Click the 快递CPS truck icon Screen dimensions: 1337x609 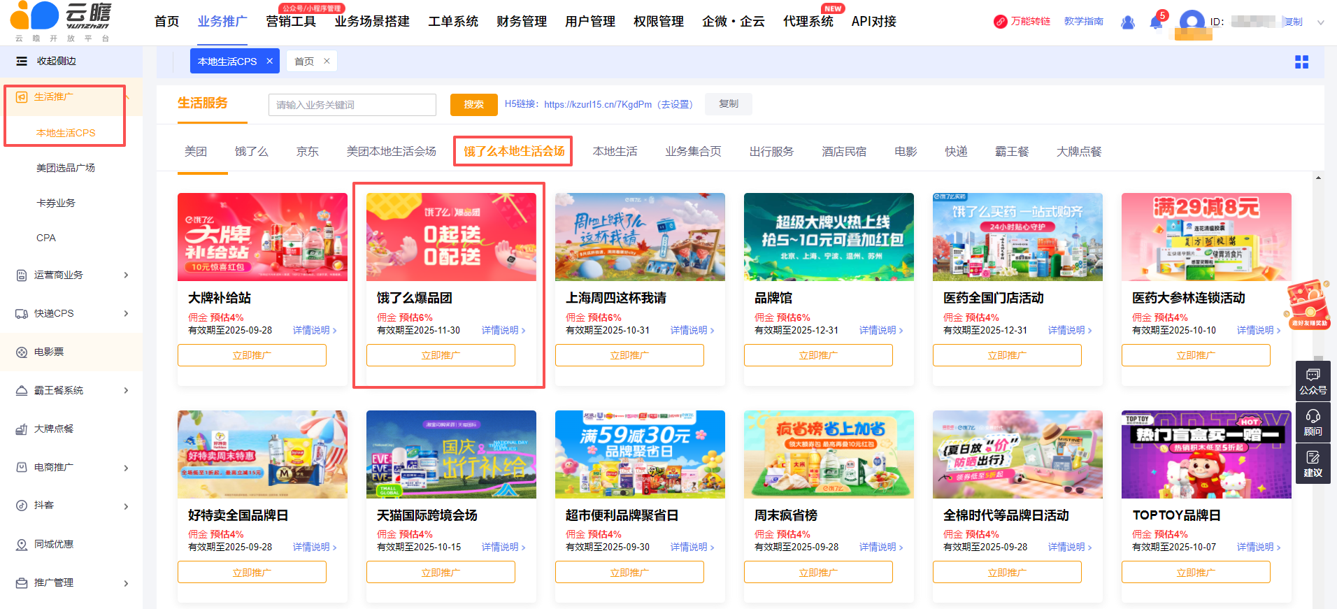pyautogui.click(x=22, y=314)
